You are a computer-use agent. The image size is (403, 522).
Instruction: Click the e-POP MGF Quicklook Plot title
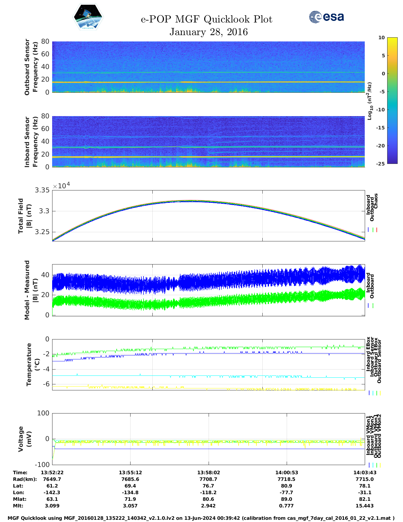pos(207,20)
